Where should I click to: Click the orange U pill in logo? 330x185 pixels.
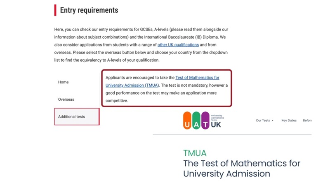tap(187, 120)
